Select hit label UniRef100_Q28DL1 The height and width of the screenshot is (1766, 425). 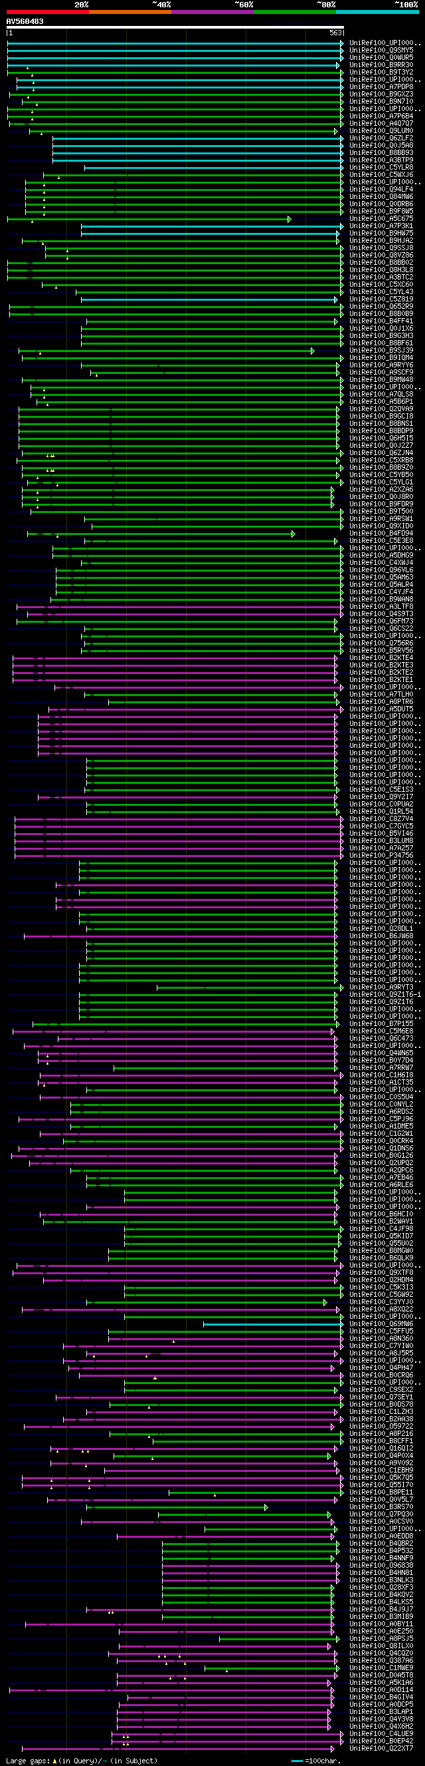pyautogui.click(x=381, y=928)
